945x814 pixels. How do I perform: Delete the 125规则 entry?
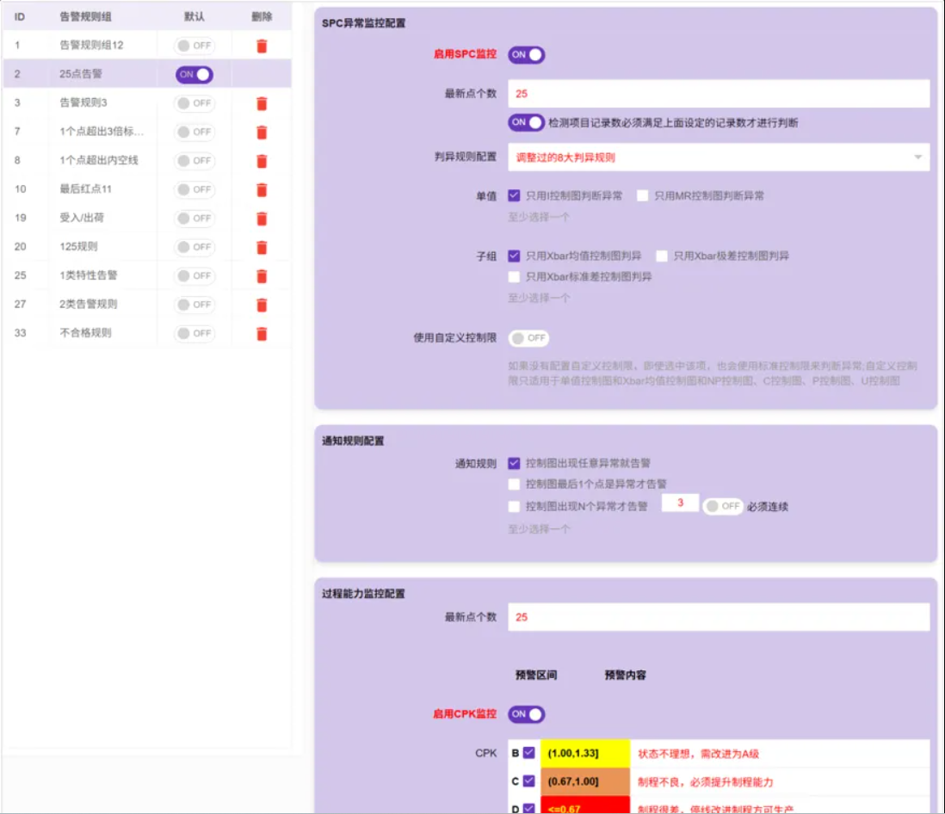(262, 248)
